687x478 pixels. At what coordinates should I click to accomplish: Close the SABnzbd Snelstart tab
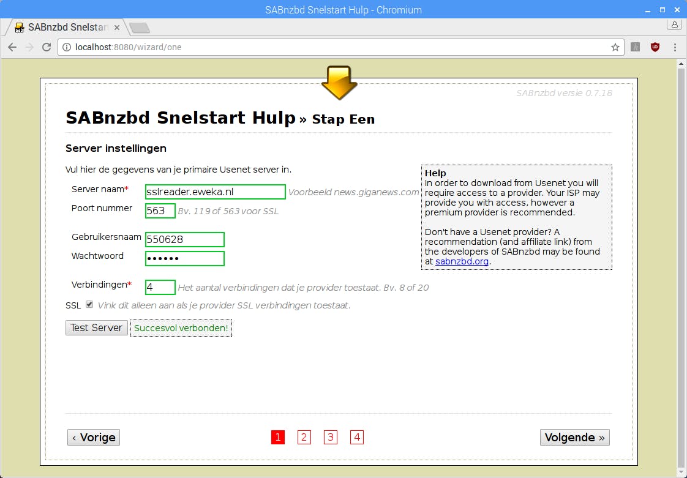point(116,28)
